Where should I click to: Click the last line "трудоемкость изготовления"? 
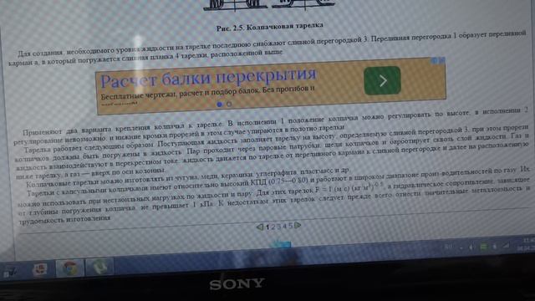[65, 219]
